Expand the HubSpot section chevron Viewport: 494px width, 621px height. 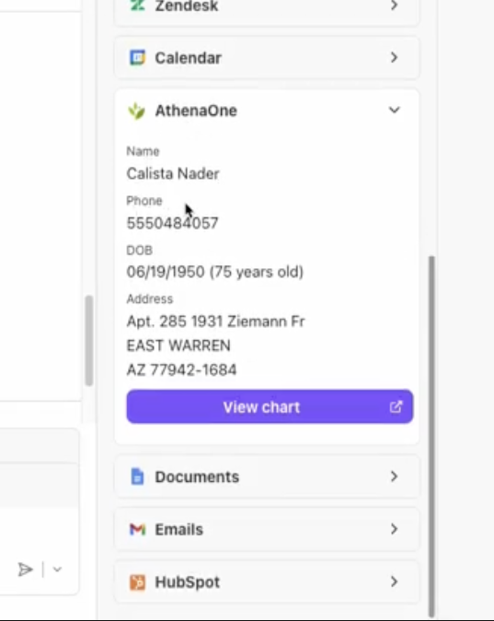[394, 581]
